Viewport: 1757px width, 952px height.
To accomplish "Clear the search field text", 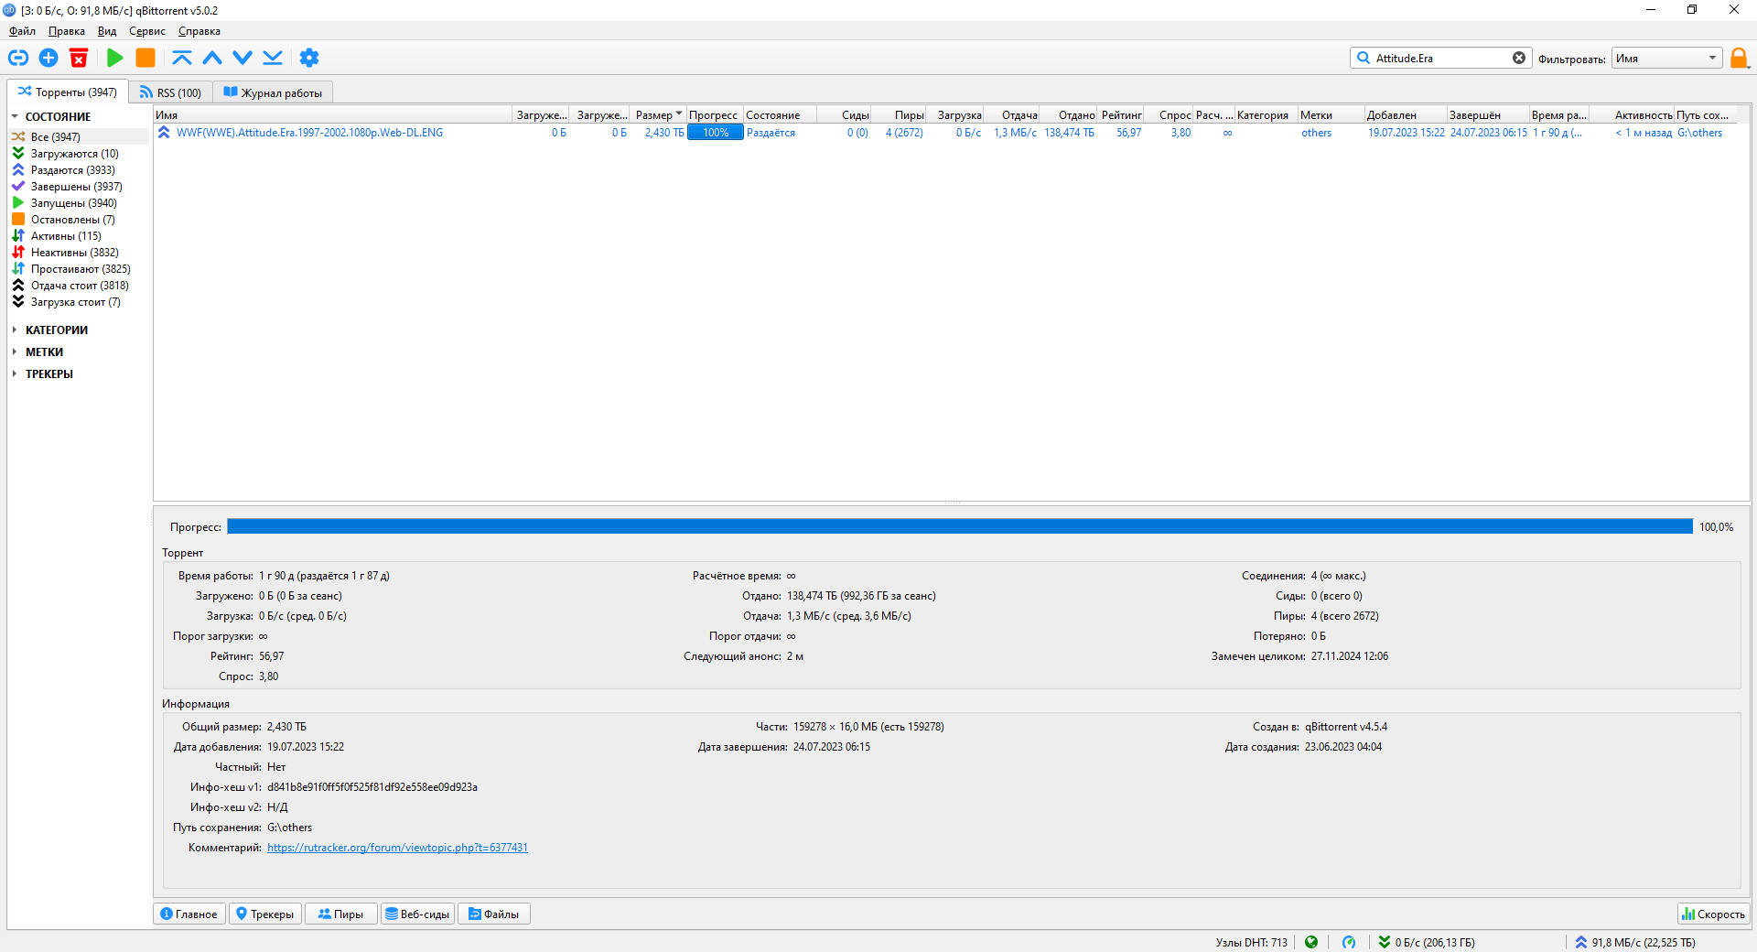I will pos(1519,58).
